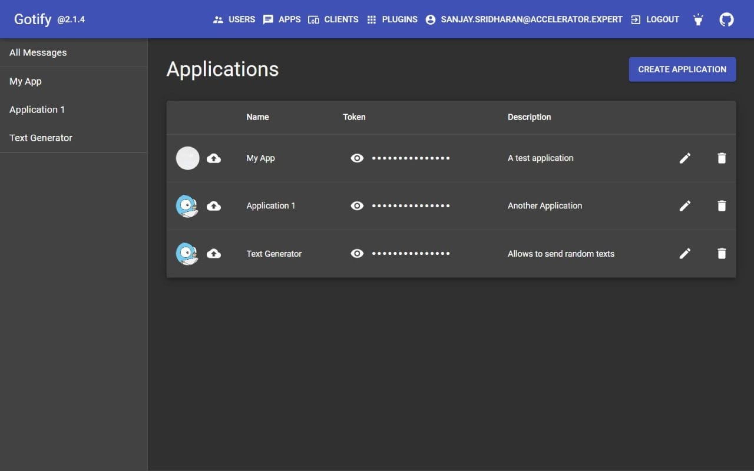Viewport: 754px width, 471px height.
Task: Delete Application 1 using the trash icon
Action: click(x=721, y=205)
